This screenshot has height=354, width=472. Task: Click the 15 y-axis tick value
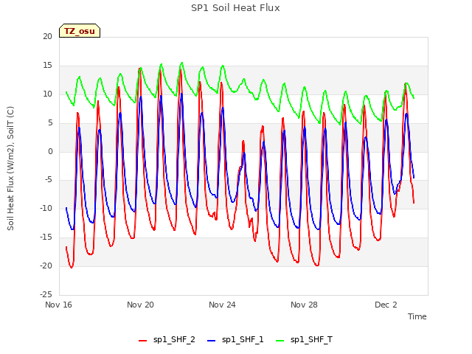point(47,66)
